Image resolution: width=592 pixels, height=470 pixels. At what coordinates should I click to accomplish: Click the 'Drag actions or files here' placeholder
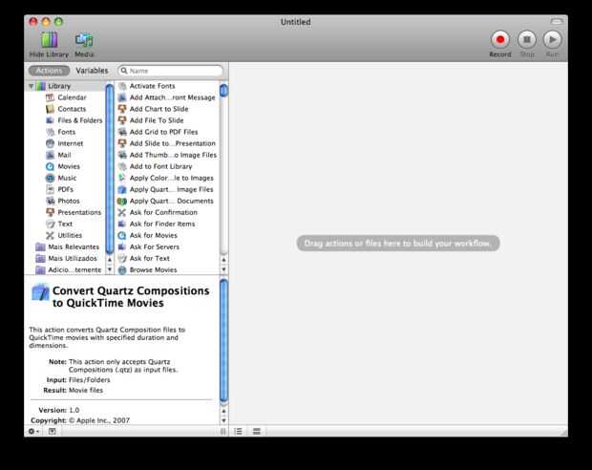coord(398,244)
